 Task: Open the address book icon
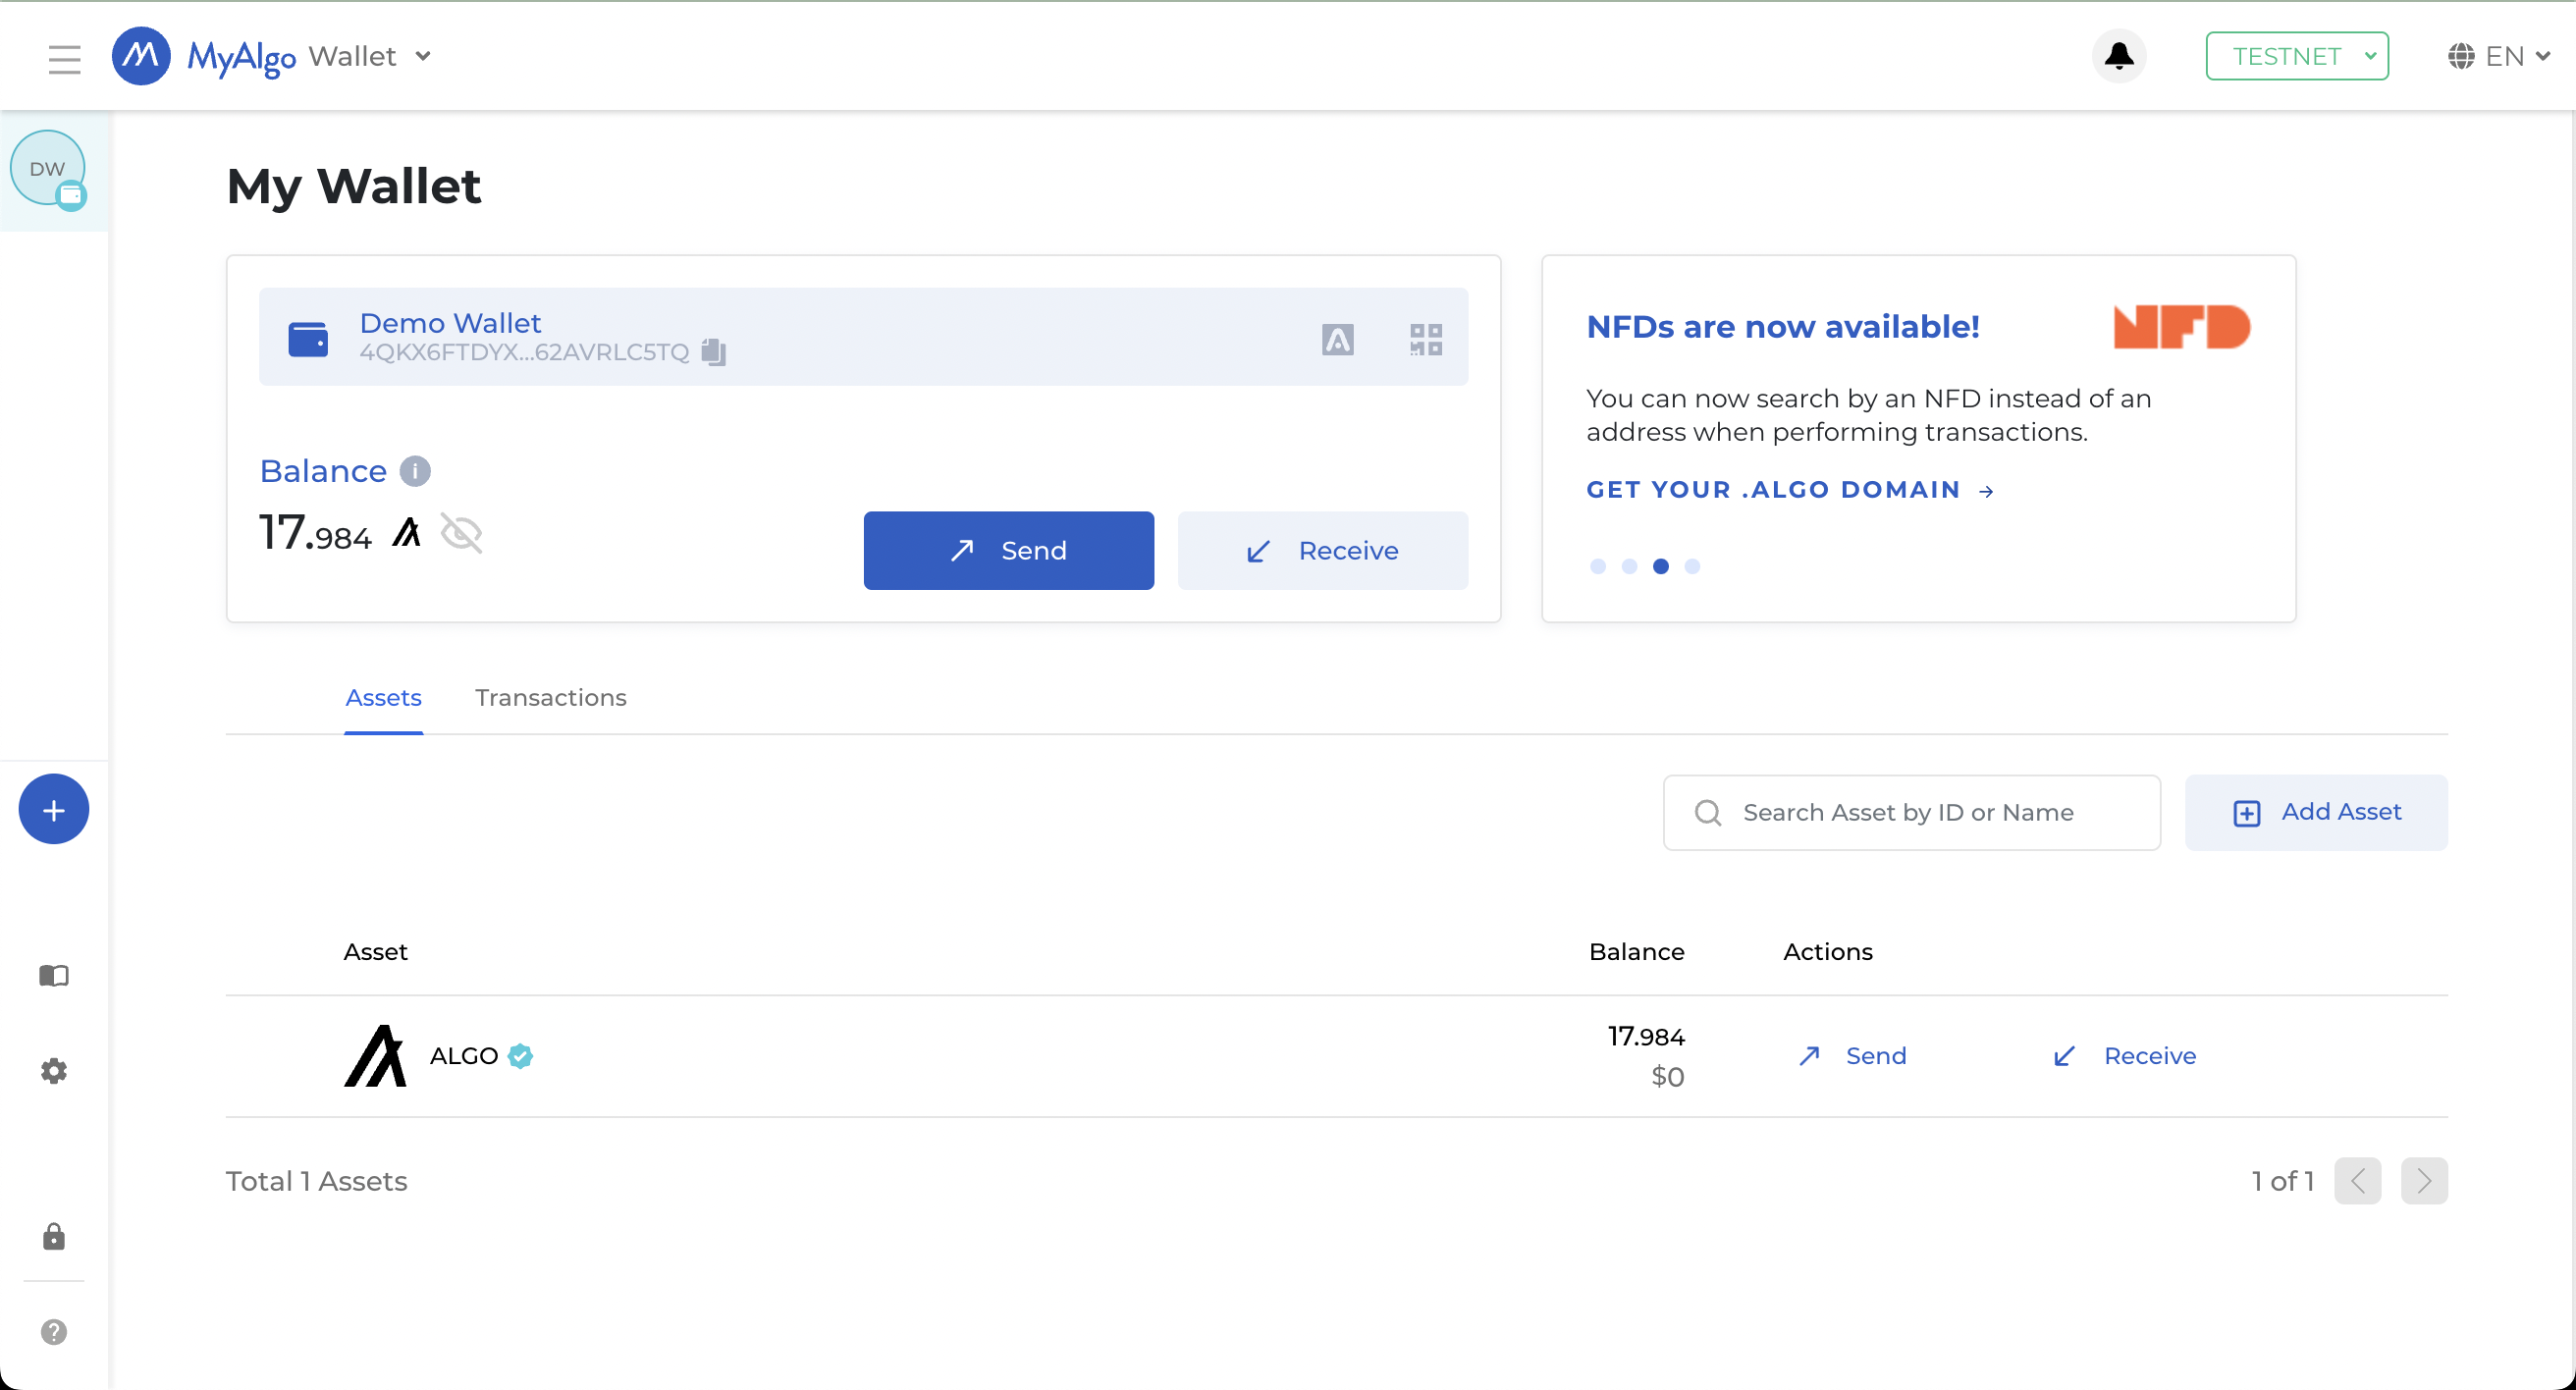pyautogui.click(x=54, y=976)
